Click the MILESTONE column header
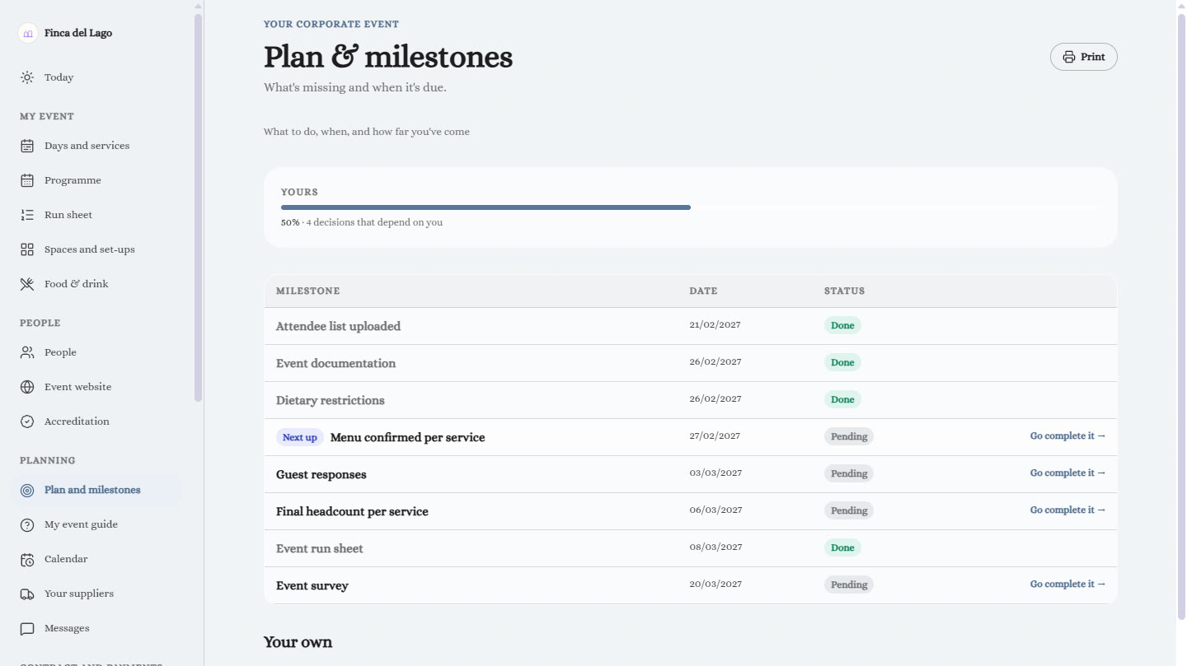Viewport: 1187px width, 666px height. (307, 291)
